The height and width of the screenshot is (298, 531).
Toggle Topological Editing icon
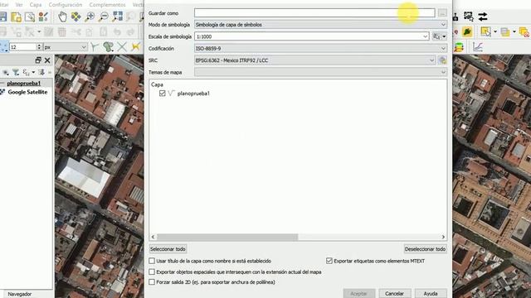[108, 46]
